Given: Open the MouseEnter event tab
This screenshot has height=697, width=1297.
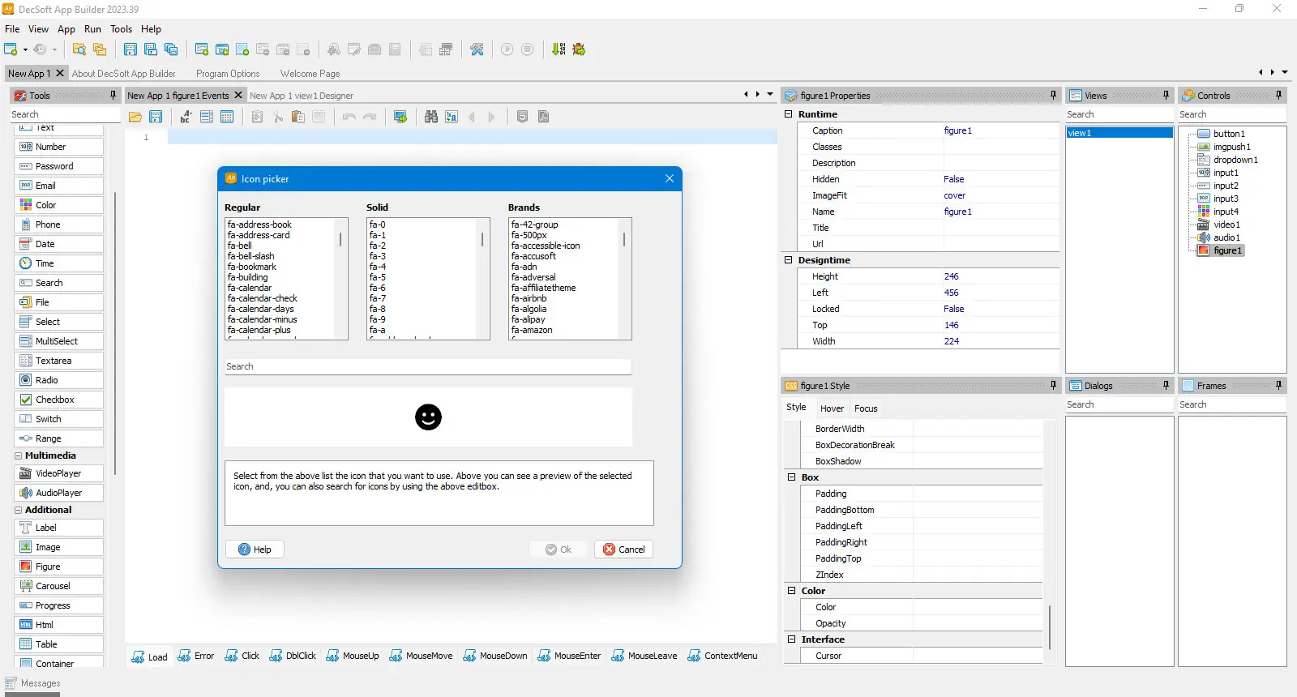Looking at the screenshot, I should pyautogui.click(x=569, y=656).
